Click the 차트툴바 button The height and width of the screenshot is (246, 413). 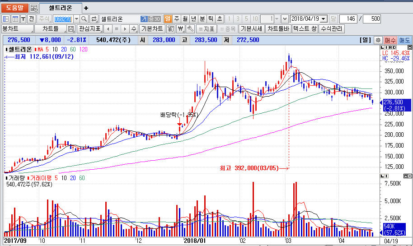pos(278,29)
